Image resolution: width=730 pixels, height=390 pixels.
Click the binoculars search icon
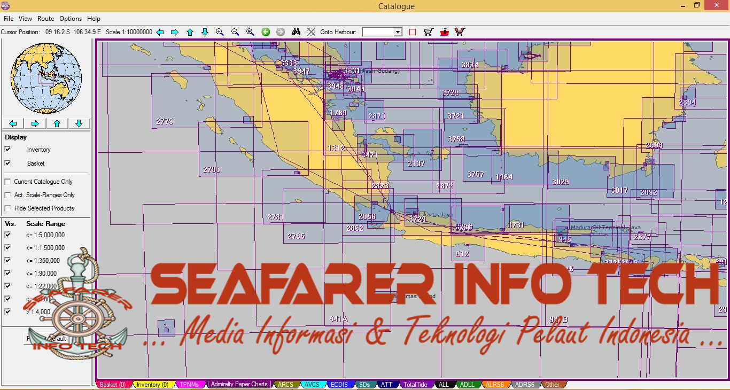pyautogui.click(x=296, y=32)
